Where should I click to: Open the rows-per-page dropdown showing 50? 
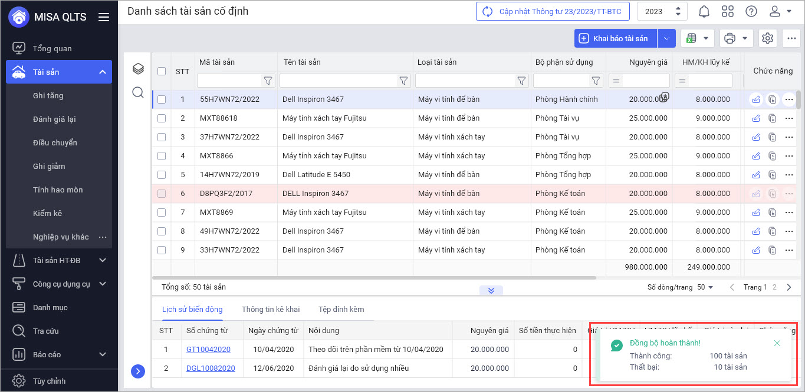[705, 287]
